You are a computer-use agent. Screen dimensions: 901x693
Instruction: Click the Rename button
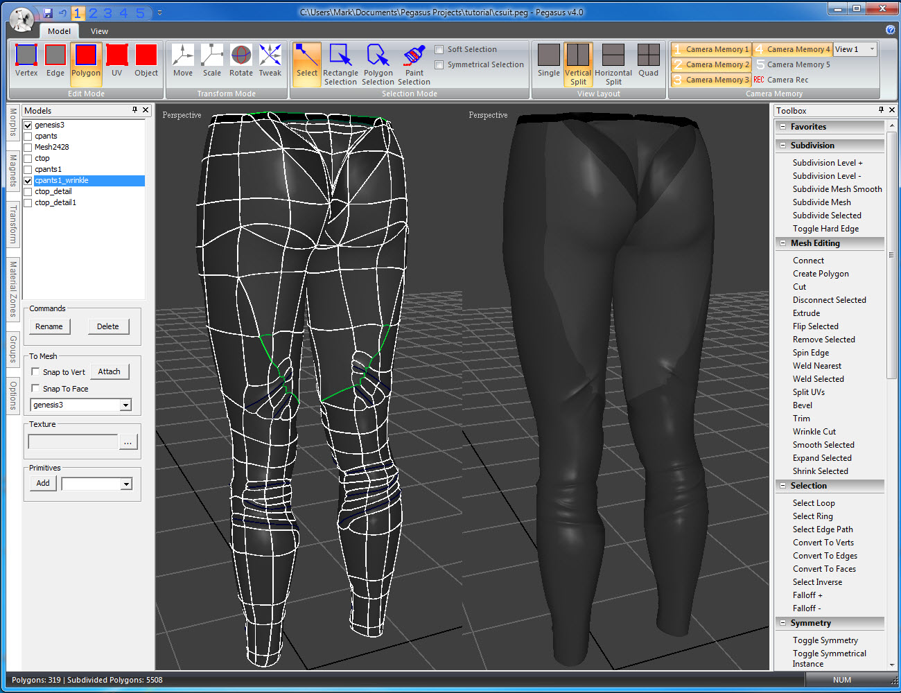tap(49, 326)
